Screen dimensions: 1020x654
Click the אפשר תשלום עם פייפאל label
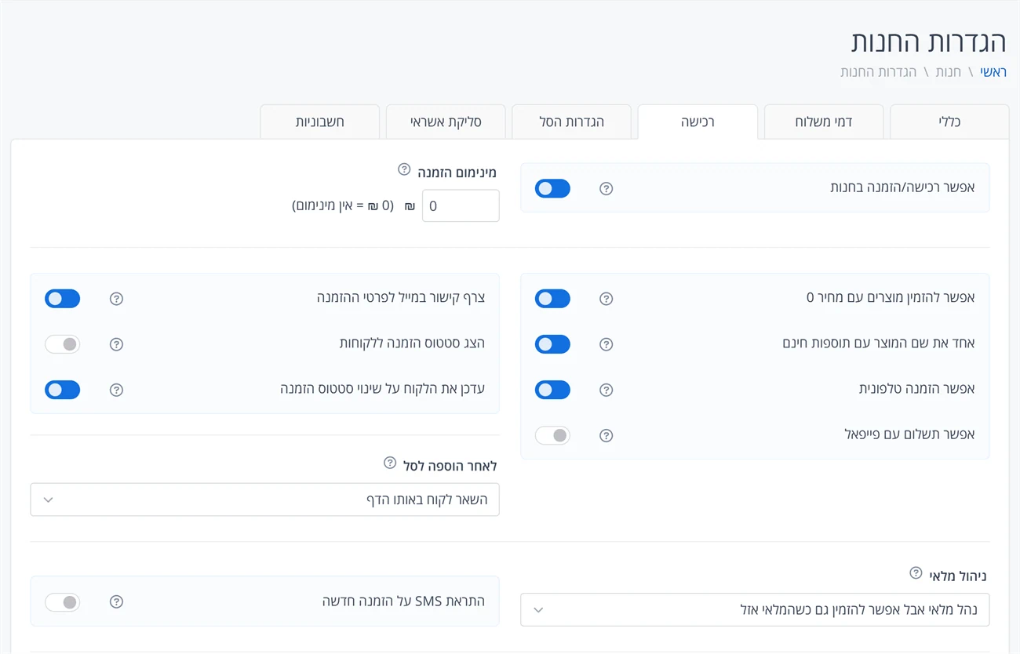[910, 434]
